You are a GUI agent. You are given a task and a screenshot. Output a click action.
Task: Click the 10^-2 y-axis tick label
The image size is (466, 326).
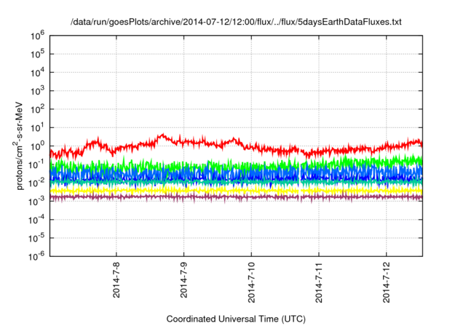[x=36, y=183]
